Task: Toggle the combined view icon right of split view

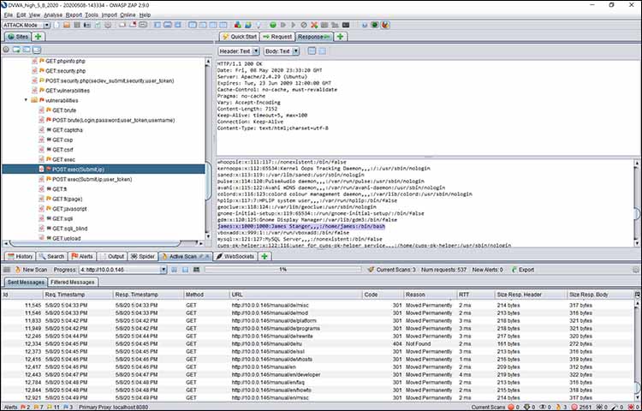Action: (x=323, y=51)
